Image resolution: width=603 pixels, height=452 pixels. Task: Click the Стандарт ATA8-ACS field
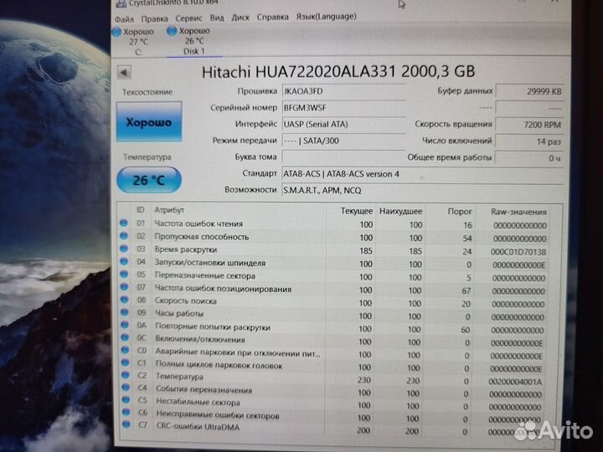(x=422, y=174)
